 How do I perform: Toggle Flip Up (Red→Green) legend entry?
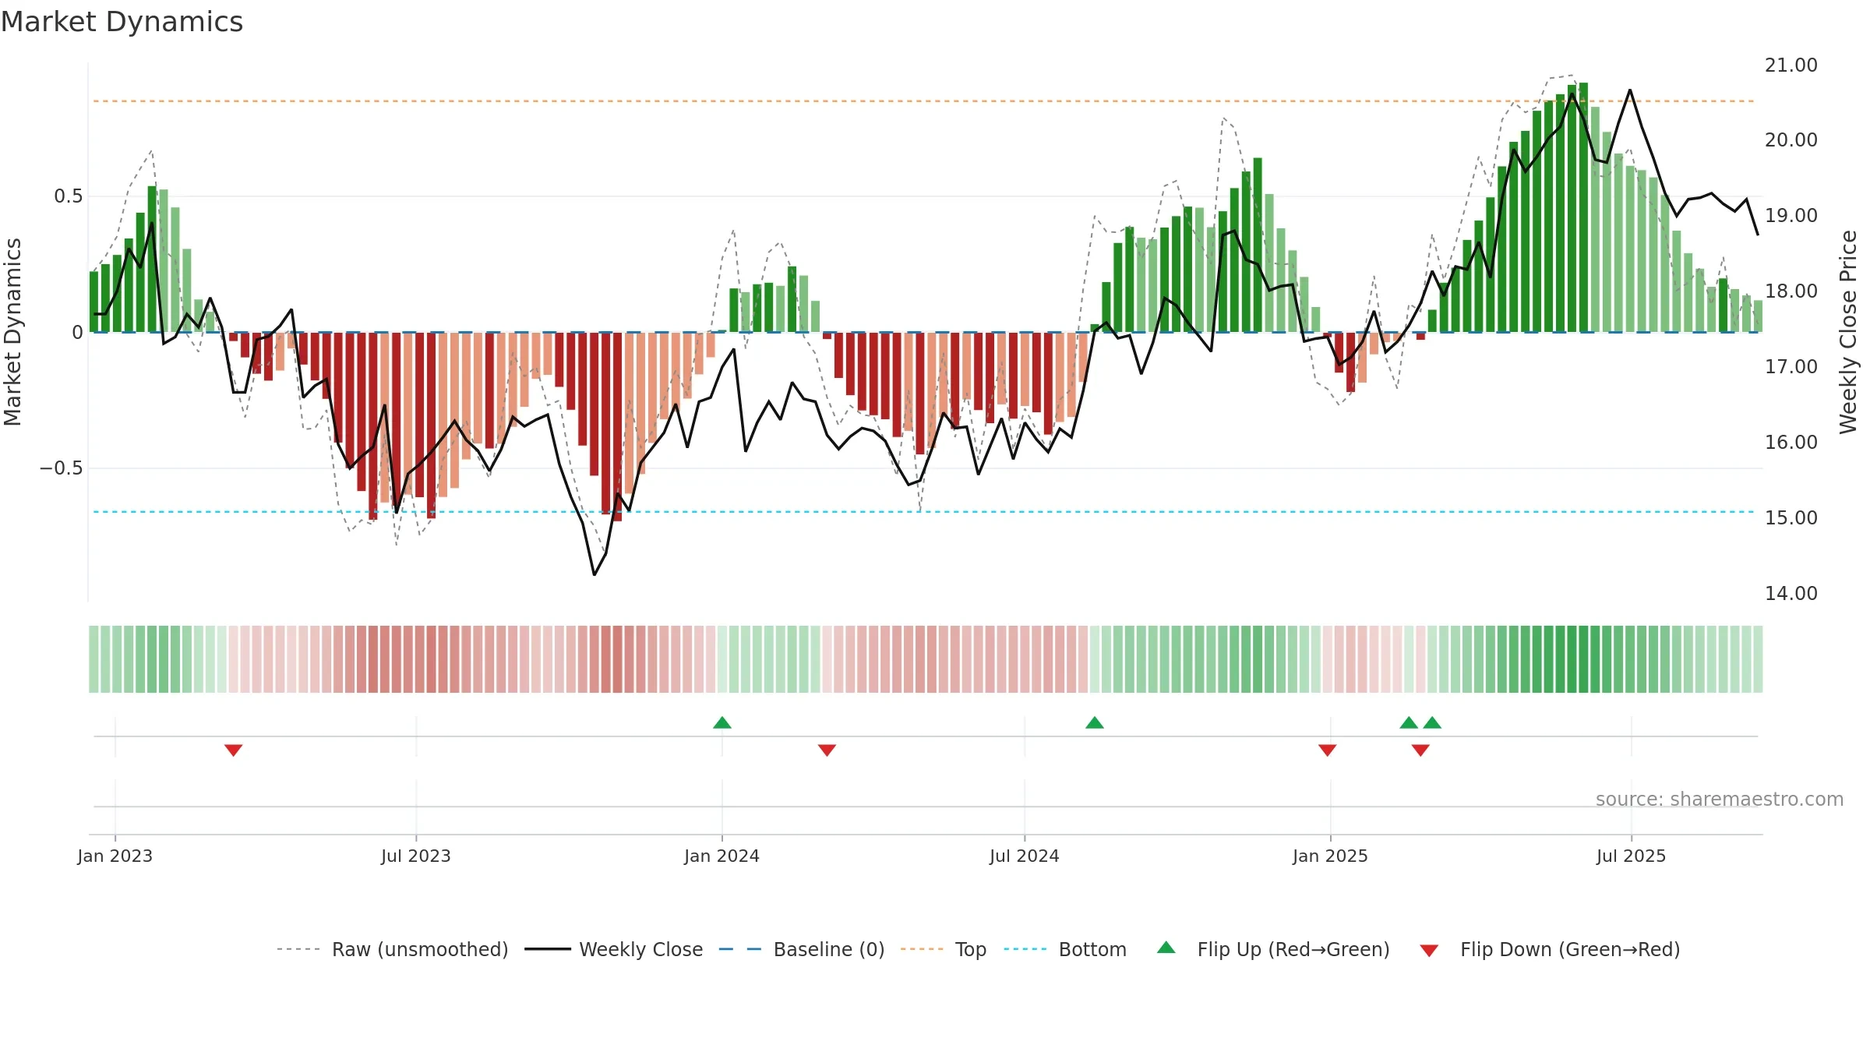[x=1273, y=949]
